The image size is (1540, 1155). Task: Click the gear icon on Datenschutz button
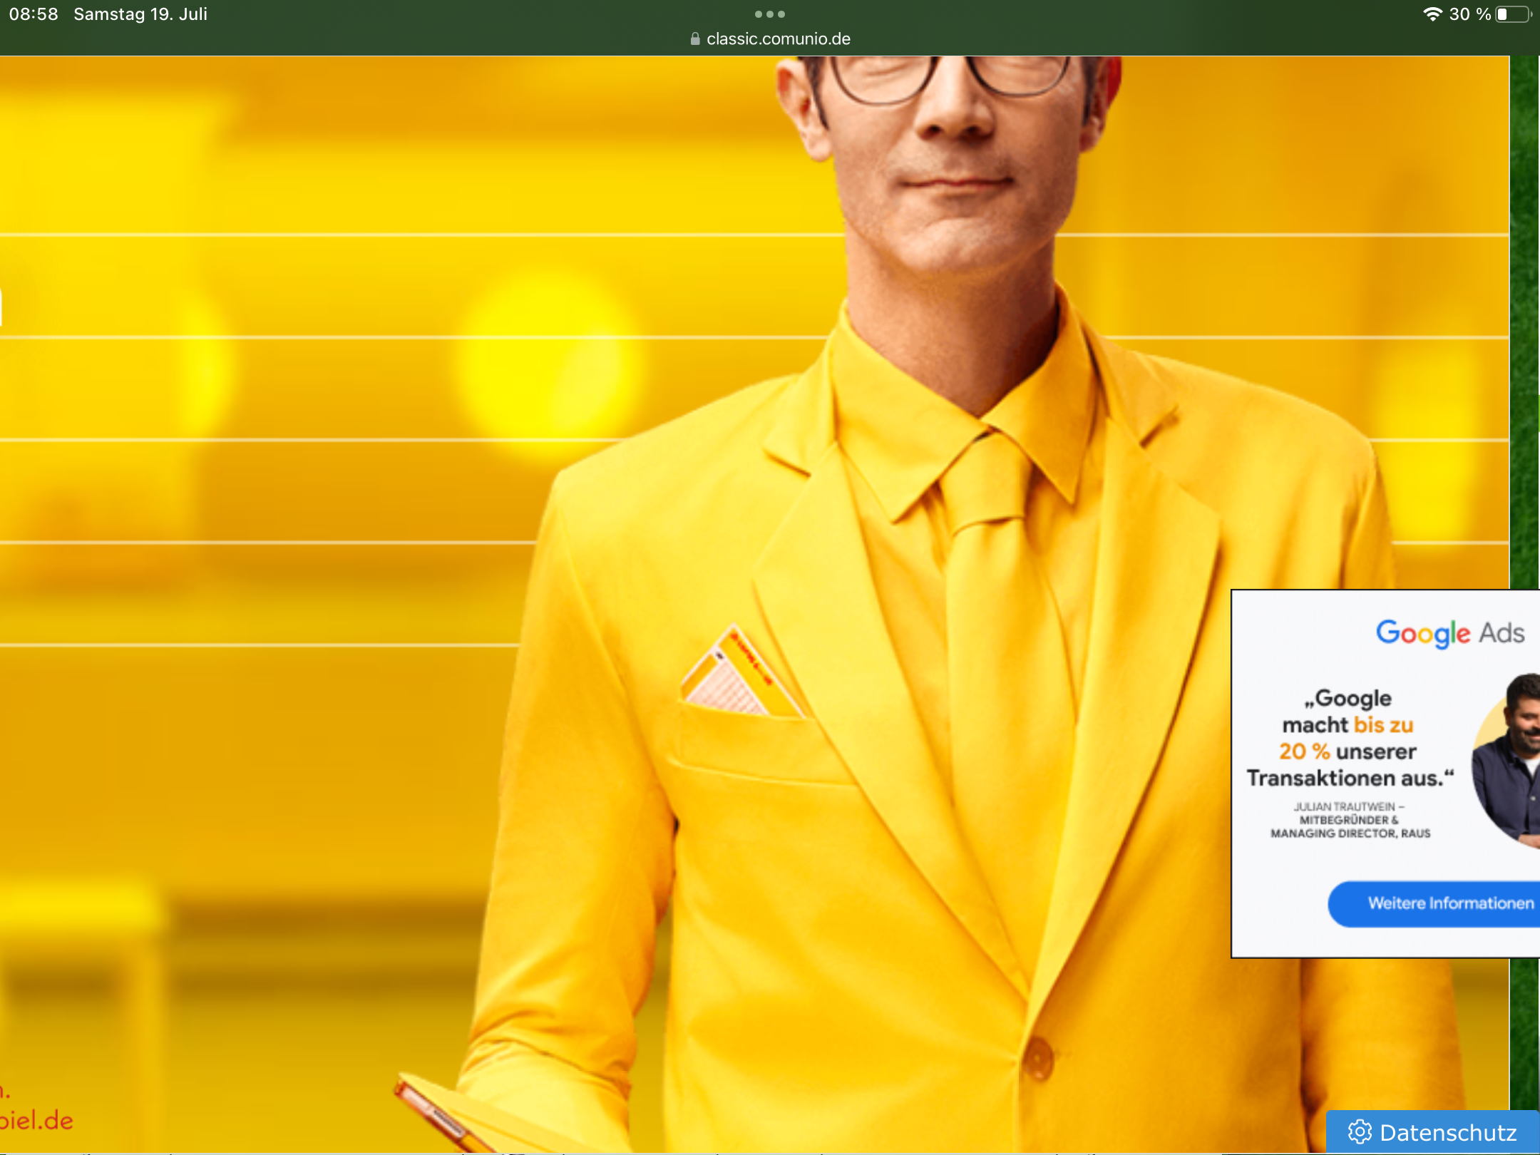click(x=1360, y=1131)
